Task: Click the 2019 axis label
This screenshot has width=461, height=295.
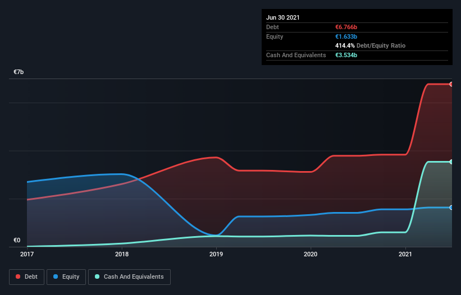Action: (216, 254)
